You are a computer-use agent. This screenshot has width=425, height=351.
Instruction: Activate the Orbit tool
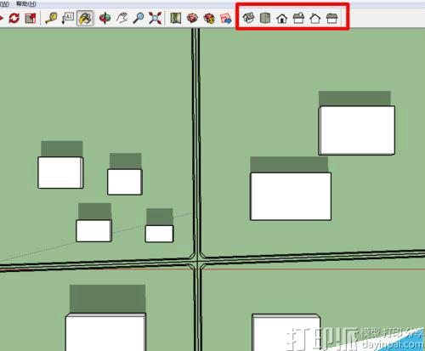click(x=105, y=18)
